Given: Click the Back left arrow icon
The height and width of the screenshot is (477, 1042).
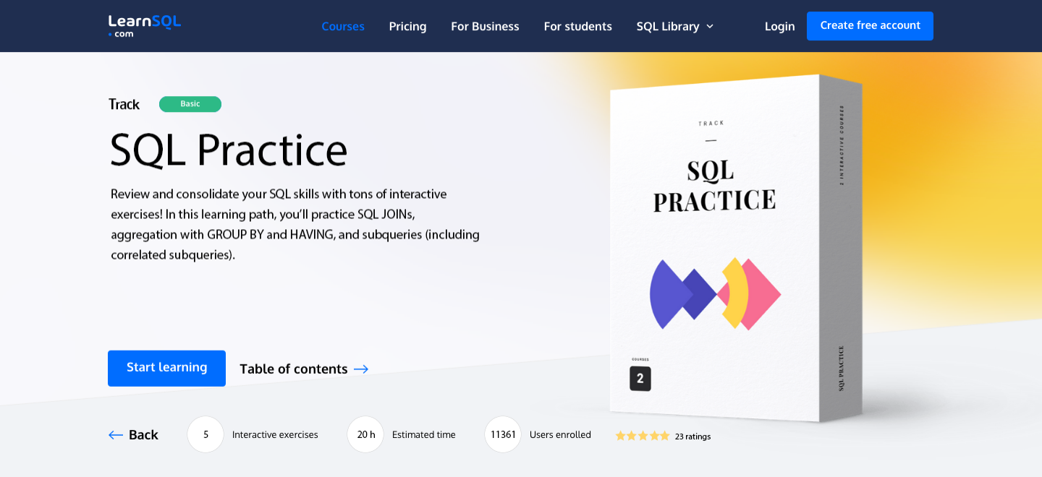Looking at the screenshot, I should 116,434.
